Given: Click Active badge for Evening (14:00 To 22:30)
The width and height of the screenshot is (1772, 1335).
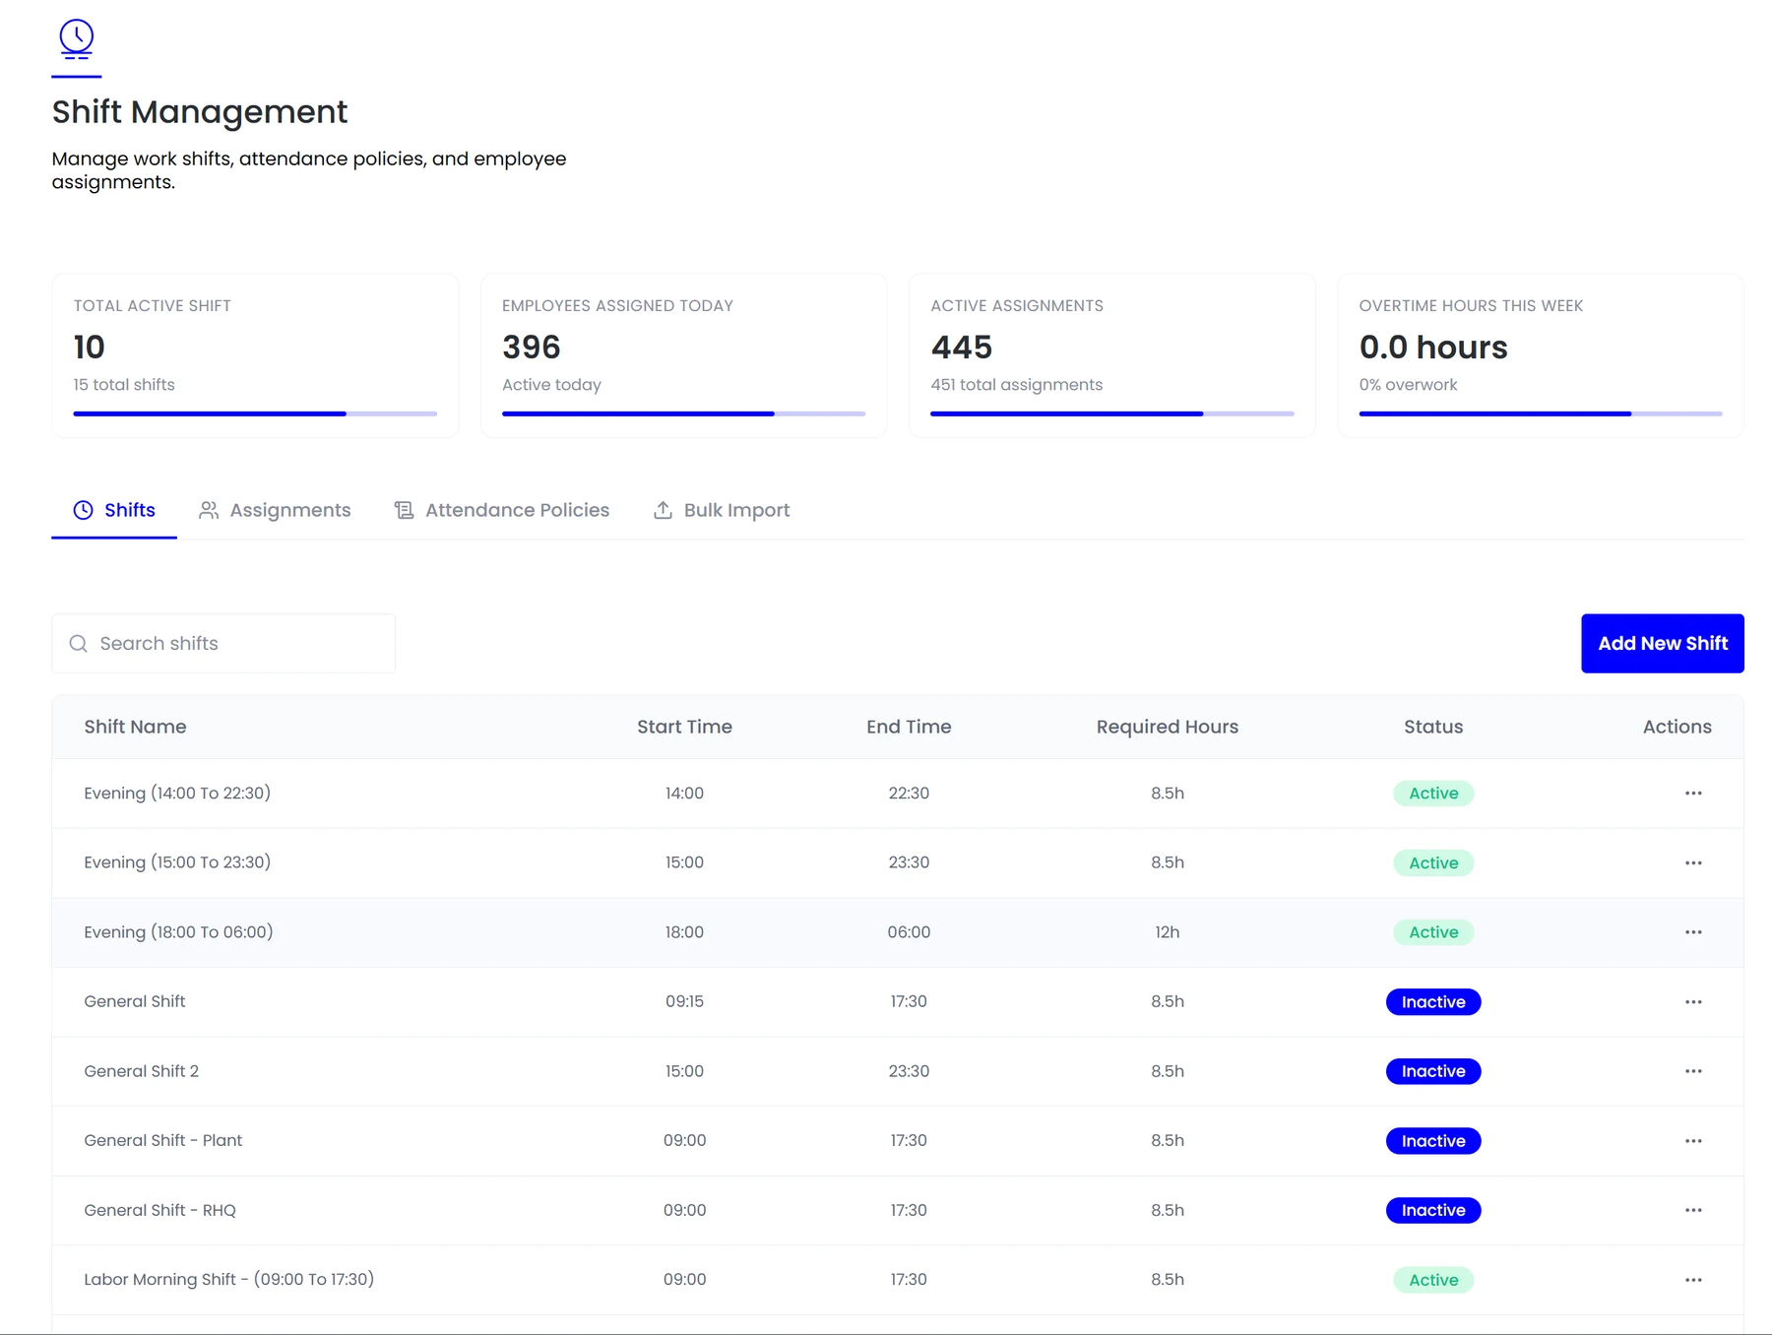Looking at the screenshot, I should pyautogui.click(x=1433, y=794).
